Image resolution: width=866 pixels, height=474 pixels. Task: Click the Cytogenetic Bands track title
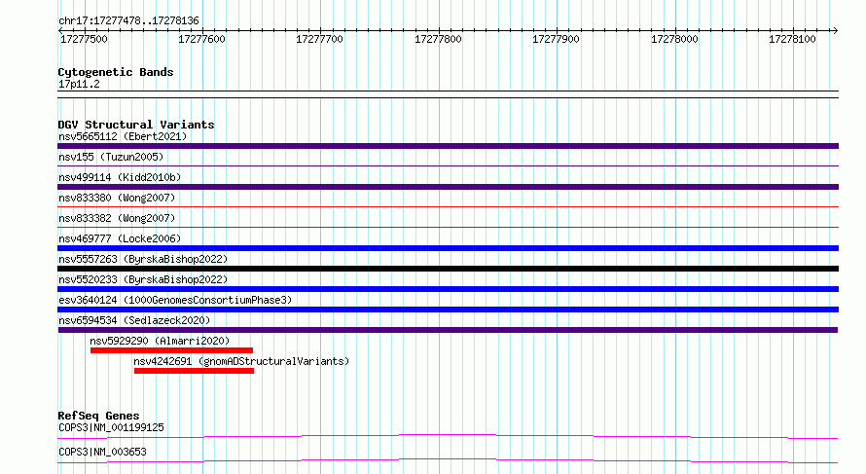coord(116,72)
